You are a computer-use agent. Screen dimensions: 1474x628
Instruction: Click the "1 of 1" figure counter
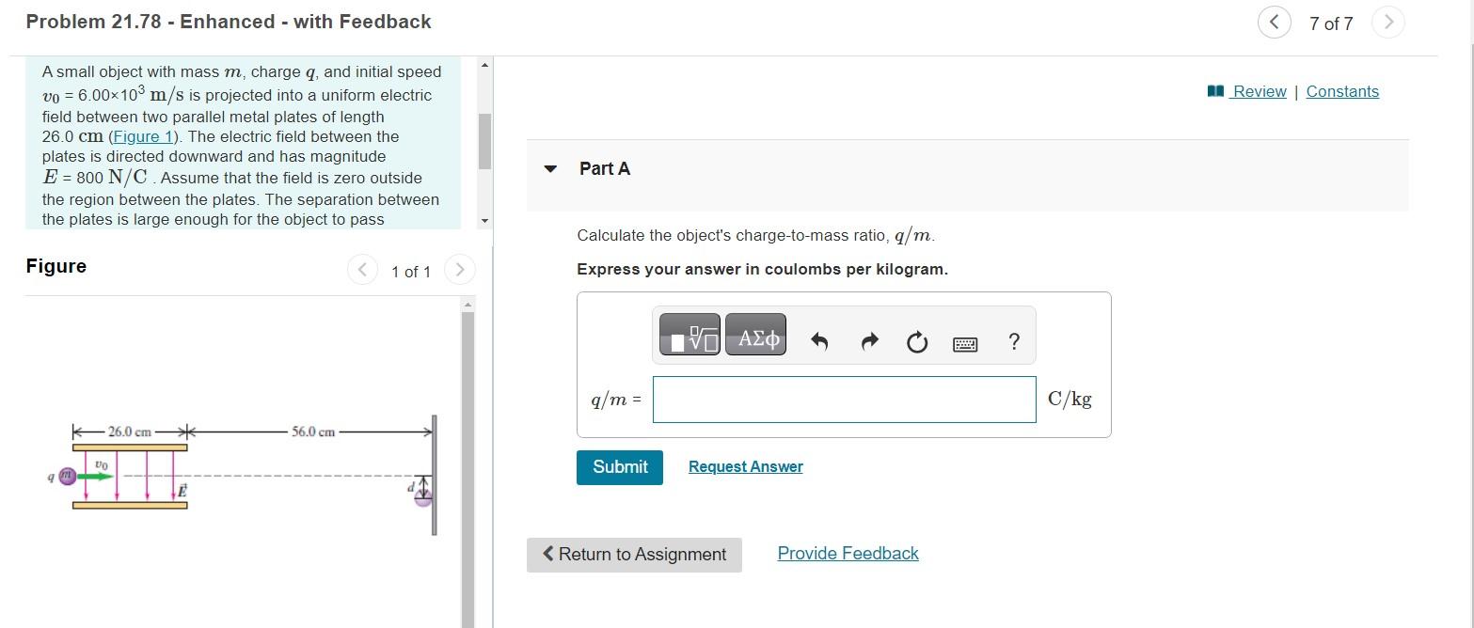(411, 272)
